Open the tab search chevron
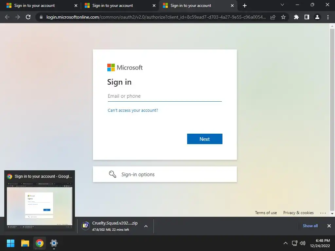This screenshot has height=251, width=335. [282, 5]
